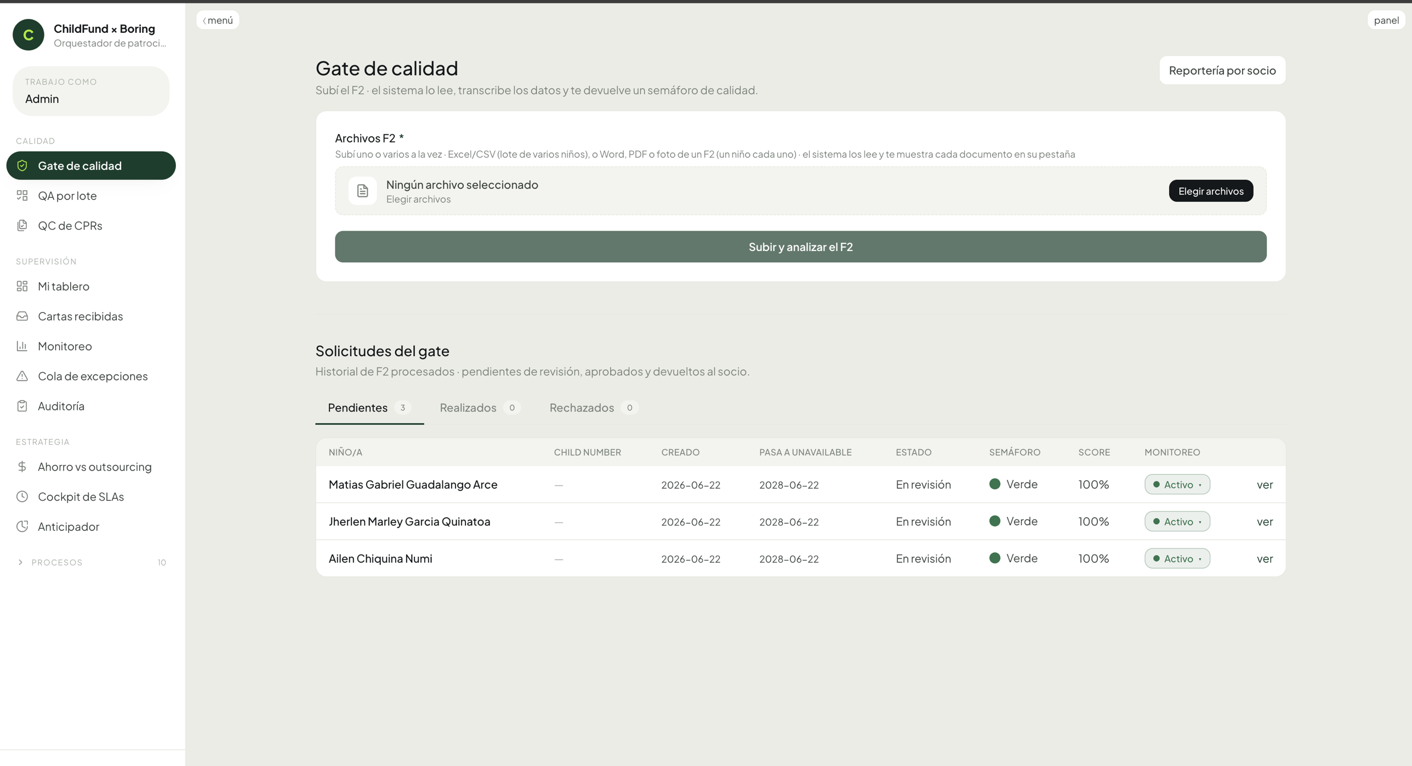Screen dimensions: 1412x766
Task: Click the Cola de excepciones warning icon
Action: point(22,376)
